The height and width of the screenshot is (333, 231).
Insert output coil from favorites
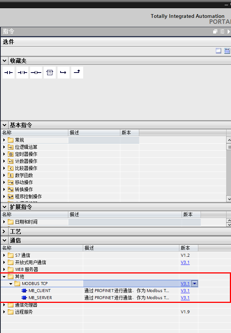[x=36, y=73]
